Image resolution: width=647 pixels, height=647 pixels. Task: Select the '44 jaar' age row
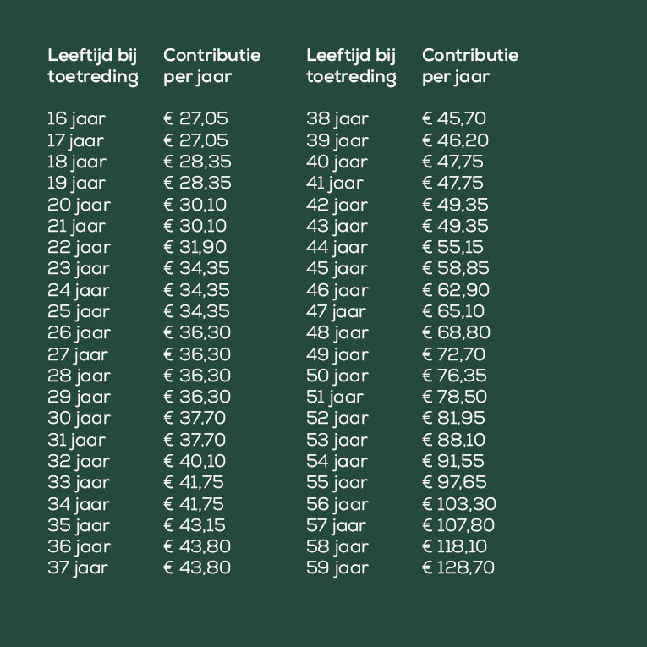(x=337, y=248)
